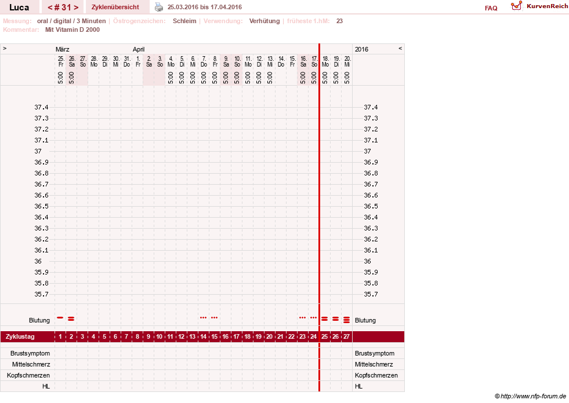Click the April month label

pos(139,49)
